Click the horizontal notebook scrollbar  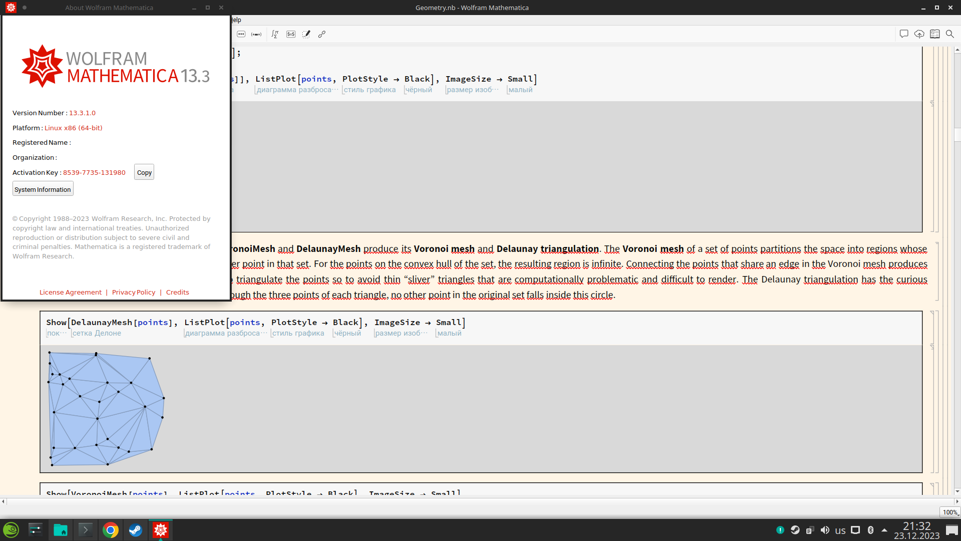[x=480, y=501]
